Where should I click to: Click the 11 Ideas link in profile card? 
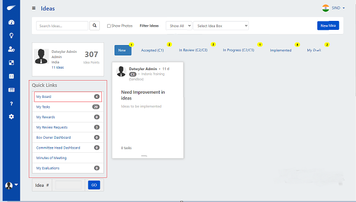pos(58,68)
